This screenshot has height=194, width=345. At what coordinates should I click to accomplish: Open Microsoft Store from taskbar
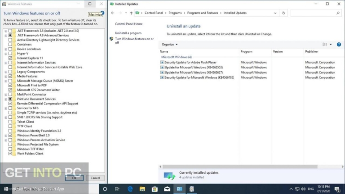coord(155,189)
